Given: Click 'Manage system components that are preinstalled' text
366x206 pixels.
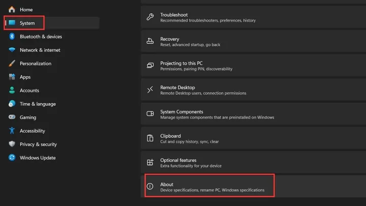Looking at the screenshot, I should (217, 117).
